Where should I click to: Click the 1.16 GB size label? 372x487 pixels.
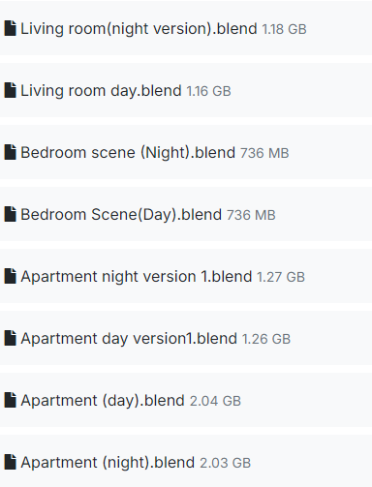coord(208,91)
